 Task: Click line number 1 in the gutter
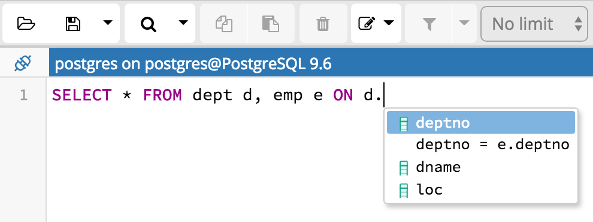(23, 95)
